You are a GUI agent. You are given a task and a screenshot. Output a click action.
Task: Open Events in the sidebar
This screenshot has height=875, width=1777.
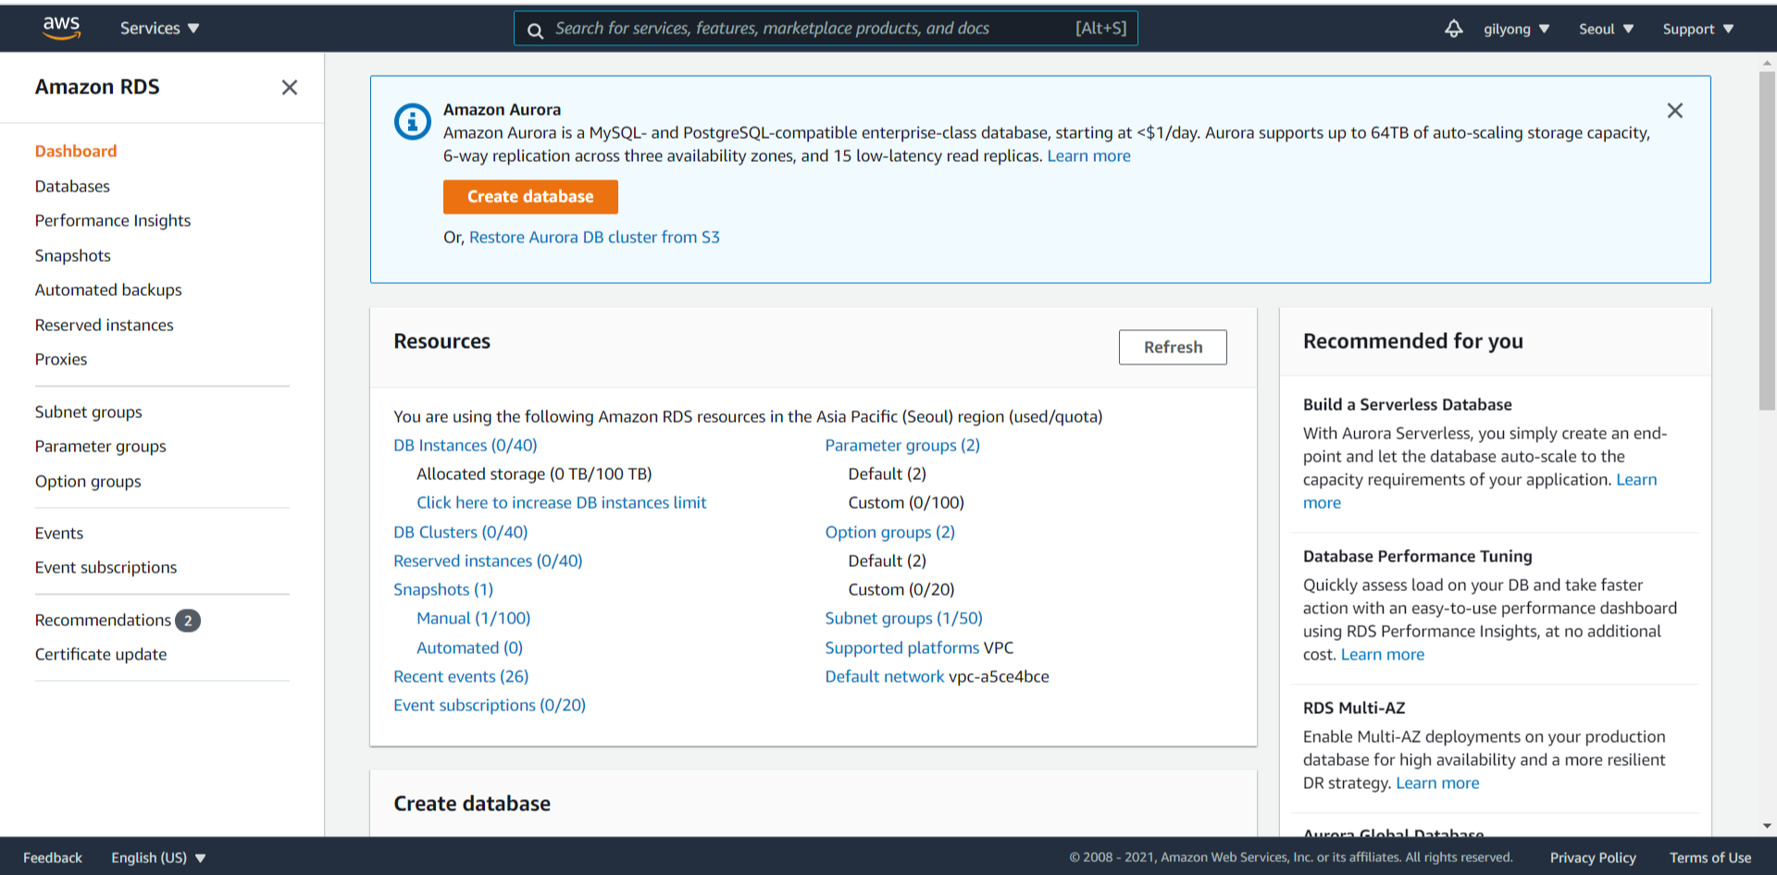coord(59,533)
